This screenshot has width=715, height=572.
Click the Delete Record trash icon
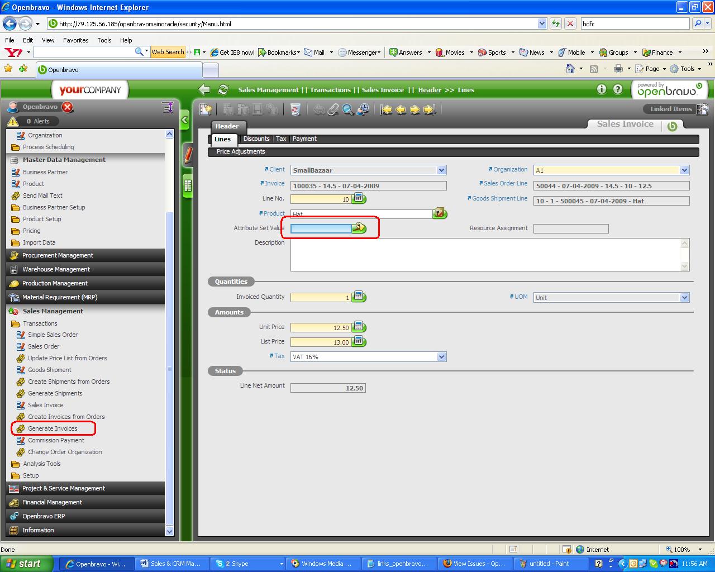tap(295, 109)
